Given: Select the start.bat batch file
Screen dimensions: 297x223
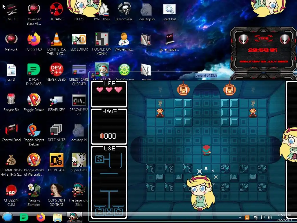Looking at the screenshot, I should [169, 13].
